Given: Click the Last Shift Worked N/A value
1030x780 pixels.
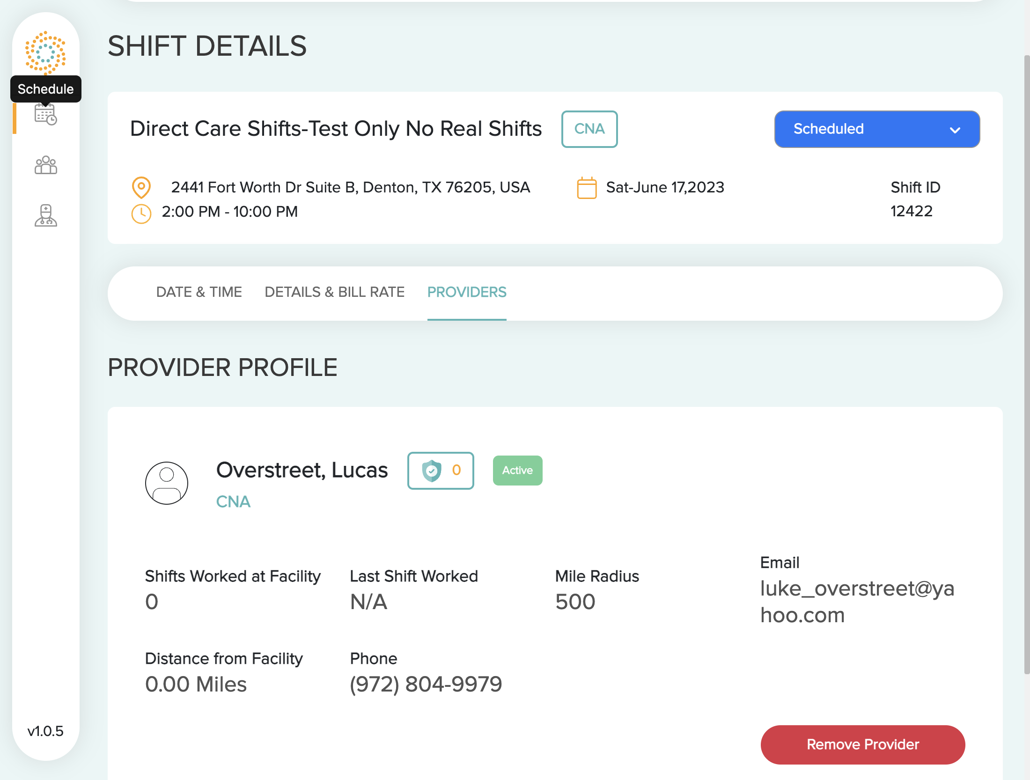Looking at the screenshot, I should pos(368,602).
